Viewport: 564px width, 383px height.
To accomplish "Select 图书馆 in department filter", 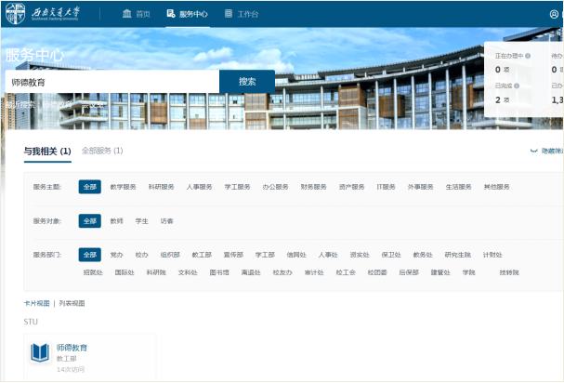I will [219, 272].
